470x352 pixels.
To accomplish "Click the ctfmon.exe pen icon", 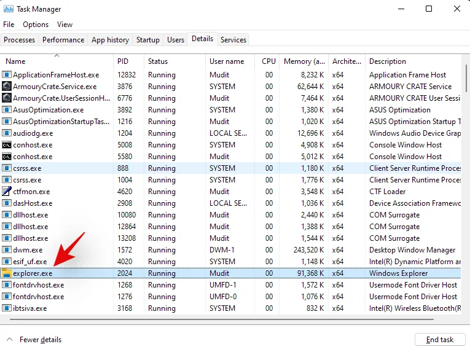I will tap(7, 191).
